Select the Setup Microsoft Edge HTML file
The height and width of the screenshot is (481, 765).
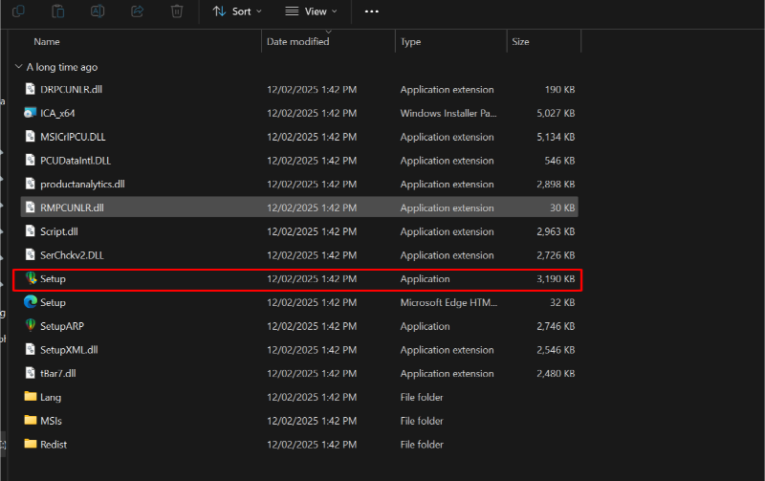(53, 302)
